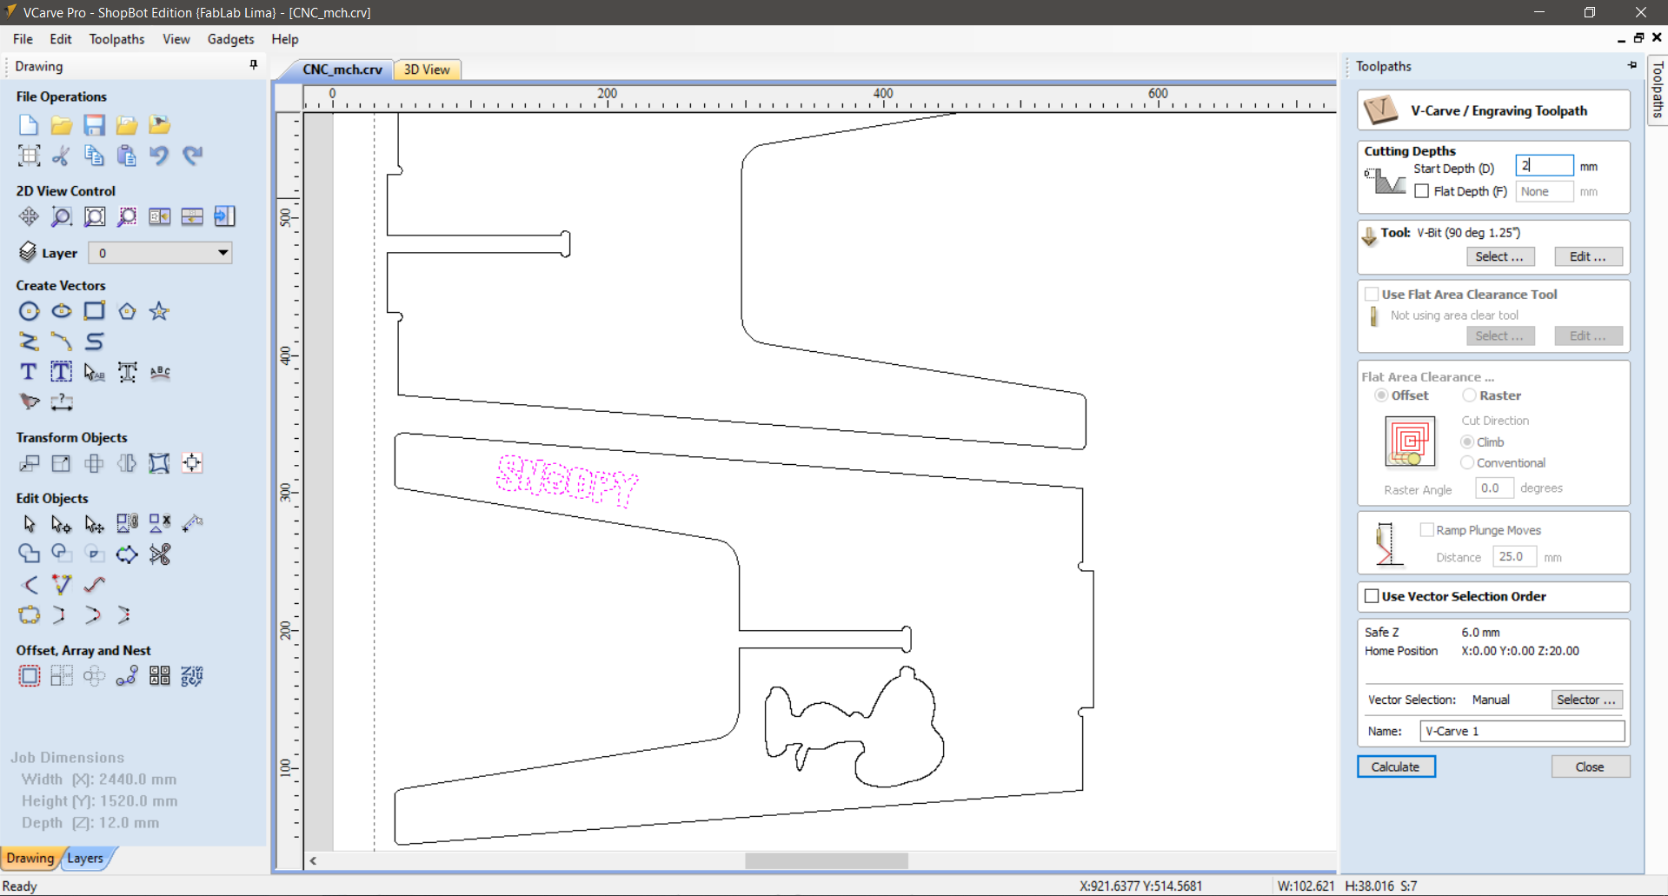This screenshot has width=1668, height=896.
Task: Redo action arrow icon
Action: pyautogui.click(x=192, y=156)
